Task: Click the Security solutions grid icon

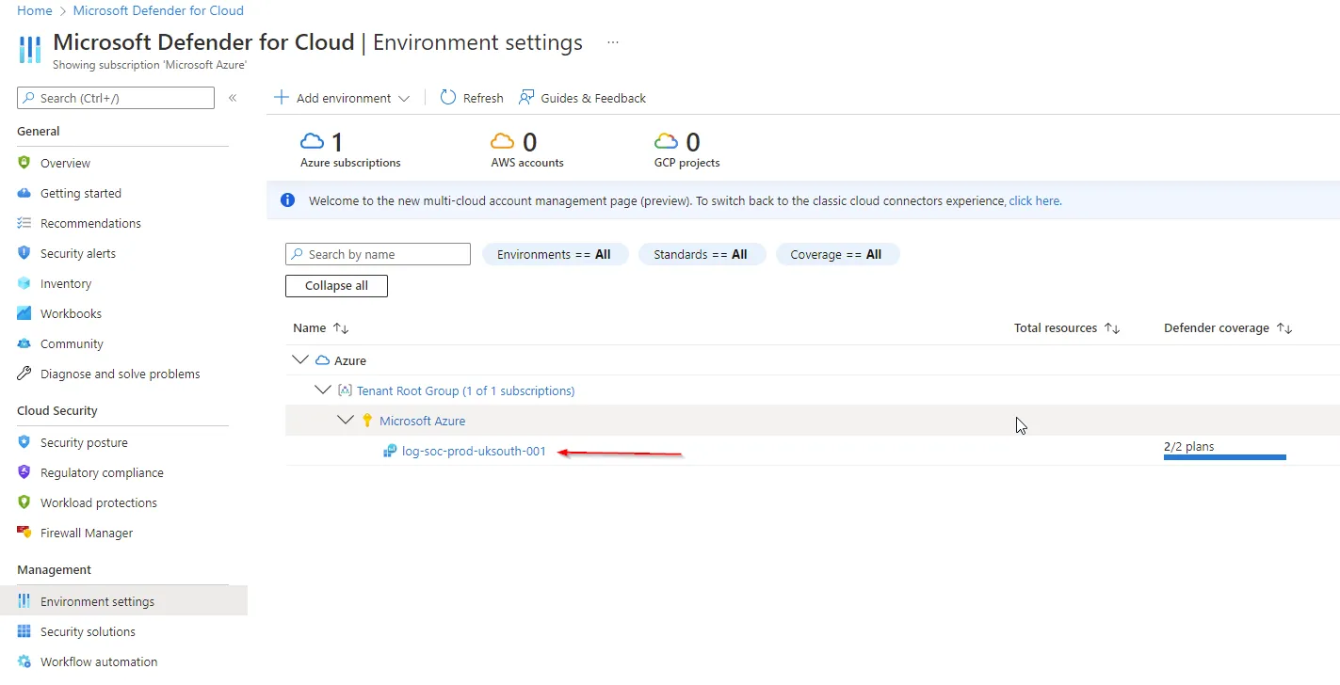Action: 24,631
